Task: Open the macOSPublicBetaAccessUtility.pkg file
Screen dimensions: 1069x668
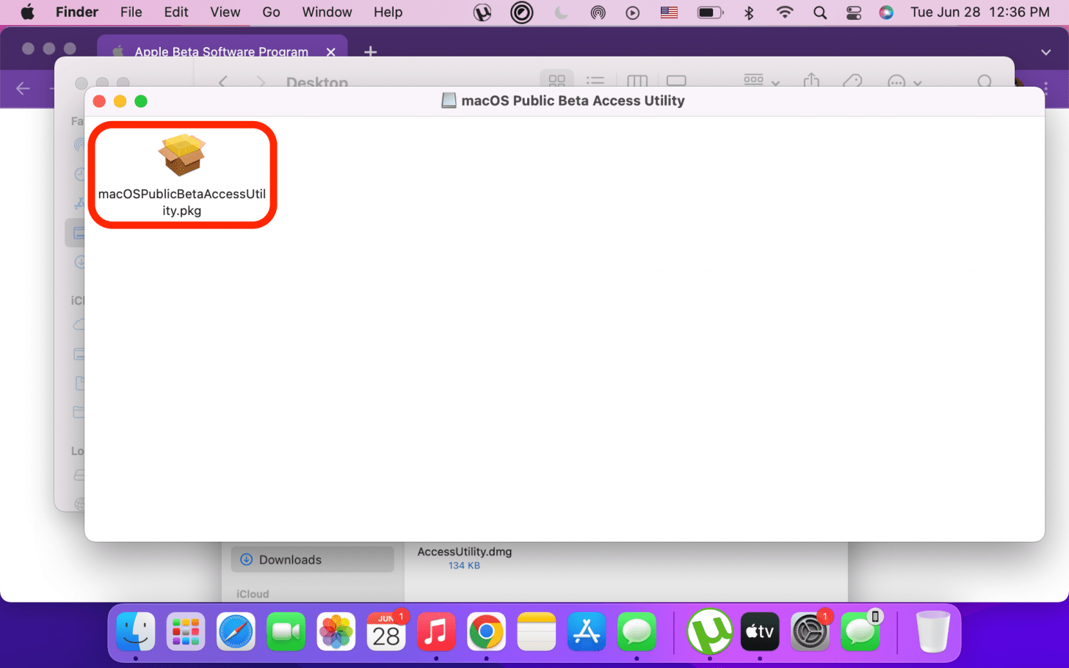Action: pos(181,156)
